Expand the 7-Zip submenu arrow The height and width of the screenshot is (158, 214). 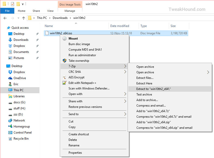click(x=125, y=66)
